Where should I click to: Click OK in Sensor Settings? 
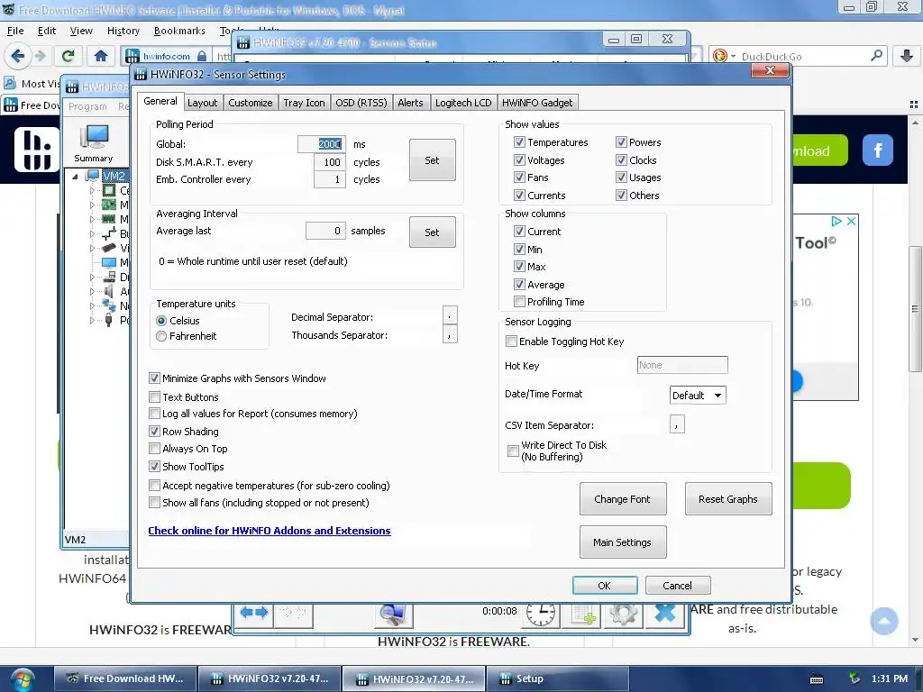click(x=605, y=586)
